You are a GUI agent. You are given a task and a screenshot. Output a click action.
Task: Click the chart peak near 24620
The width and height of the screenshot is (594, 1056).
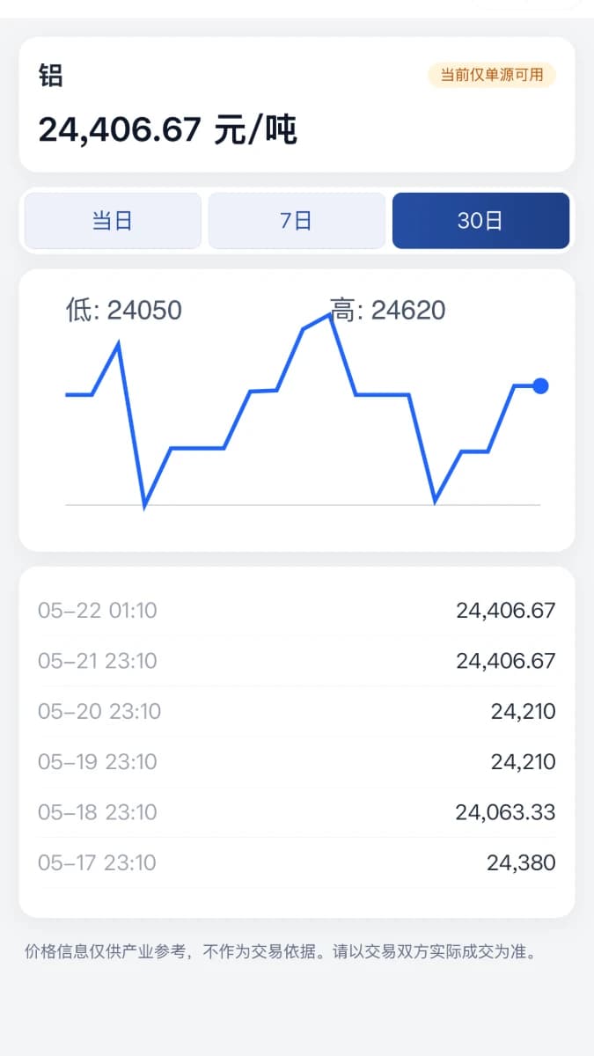(330, 315)
